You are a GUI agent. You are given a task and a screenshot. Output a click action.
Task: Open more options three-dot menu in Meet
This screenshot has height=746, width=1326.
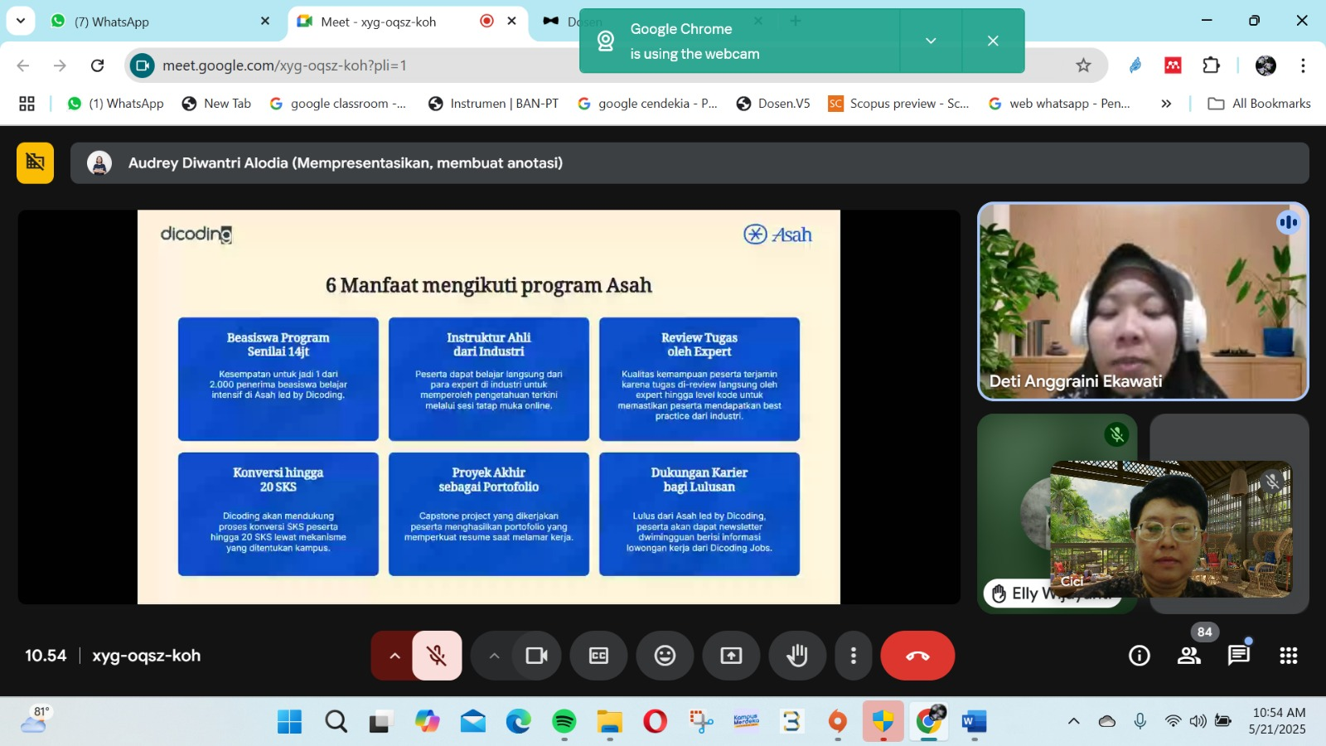[854, 656]
